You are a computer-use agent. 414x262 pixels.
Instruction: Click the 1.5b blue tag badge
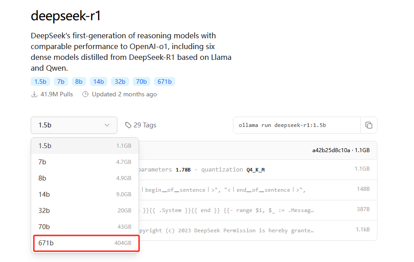40,81
